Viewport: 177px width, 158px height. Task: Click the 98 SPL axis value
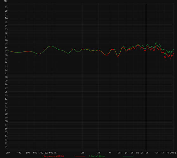pos(6,11)
